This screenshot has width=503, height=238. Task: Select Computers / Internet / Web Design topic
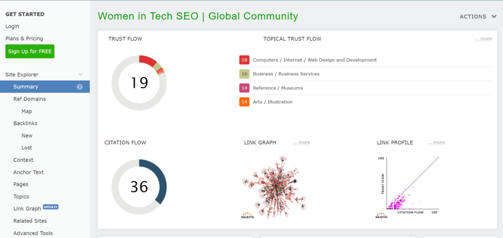tap(315, 60)
